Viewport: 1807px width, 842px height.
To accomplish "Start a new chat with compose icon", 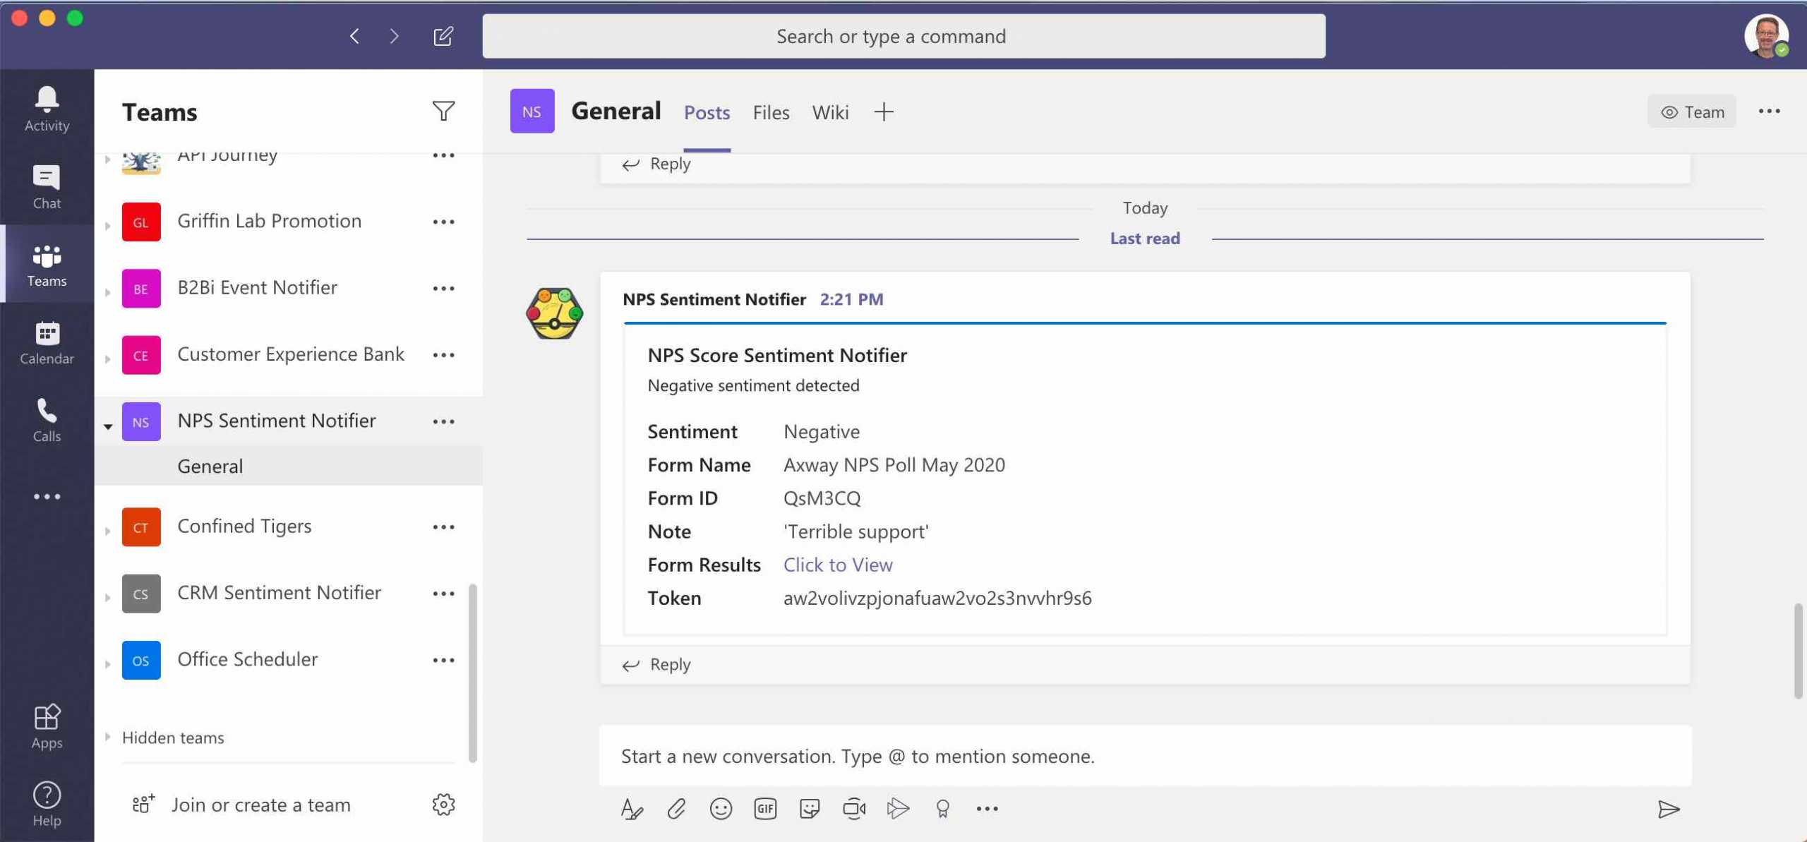I will coord(443,36).
